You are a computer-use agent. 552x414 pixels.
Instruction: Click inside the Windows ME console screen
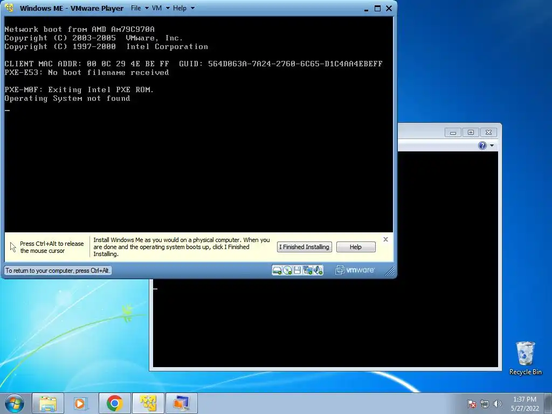(198, 124)
